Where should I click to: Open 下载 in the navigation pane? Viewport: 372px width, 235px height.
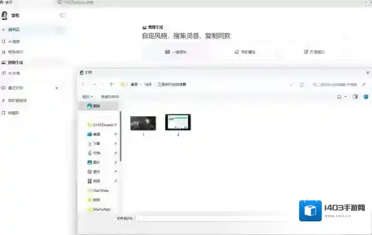tap(94, 144)
